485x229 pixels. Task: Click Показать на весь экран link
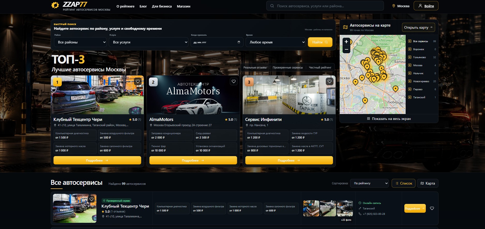click(389, 119)
